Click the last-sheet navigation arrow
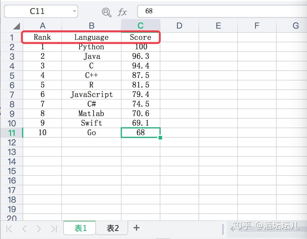307x239 pixels. [53, 228]
